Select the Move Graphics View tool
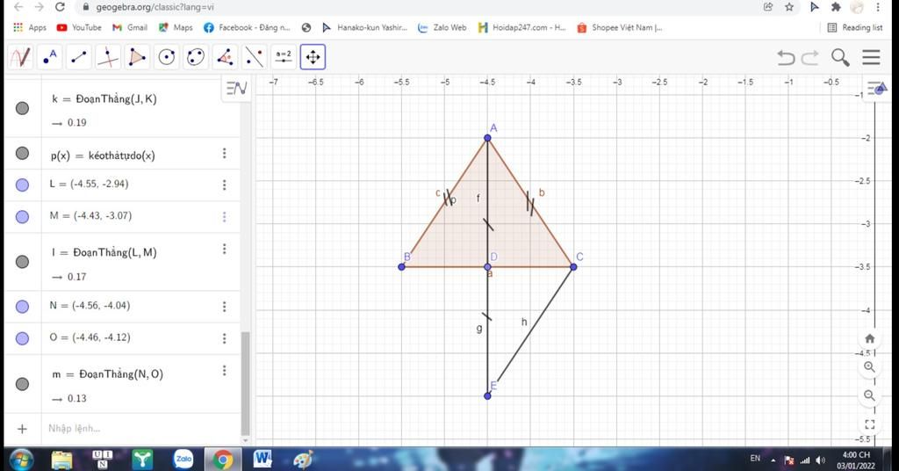 tap(313, 57)
